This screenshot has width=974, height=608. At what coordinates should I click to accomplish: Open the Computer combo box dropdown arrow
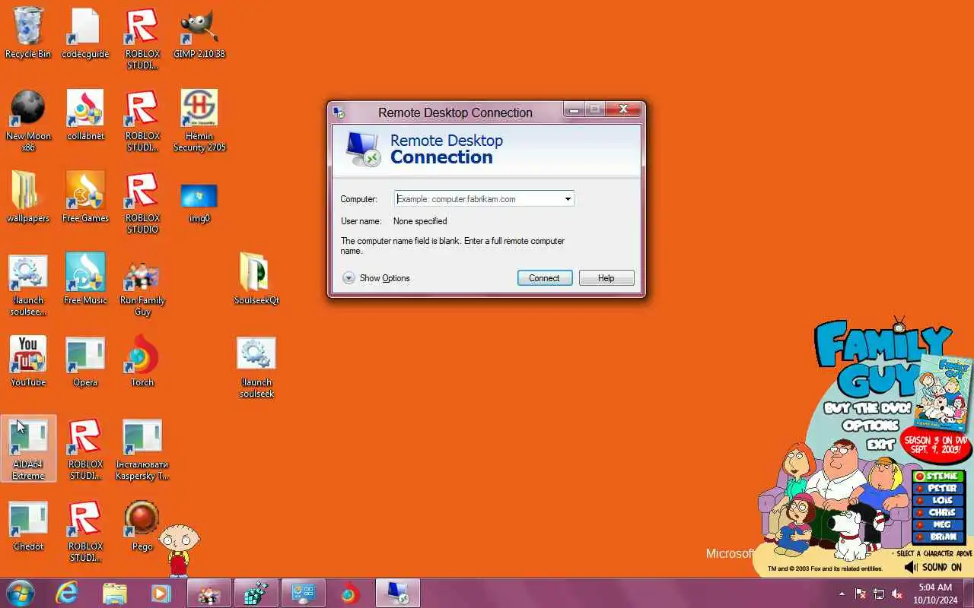coord(568,199)
